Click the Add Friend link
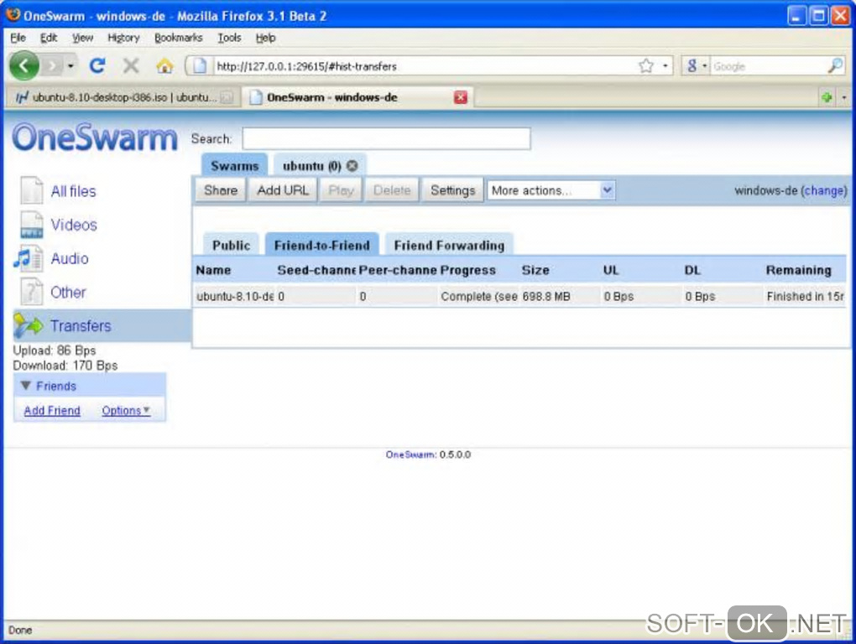The width and height of the screenshot is (856, 644). point(52,411)
